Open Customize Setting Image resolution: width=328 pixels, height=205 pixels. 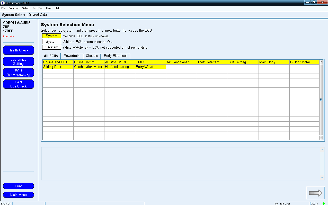[19, 61]
